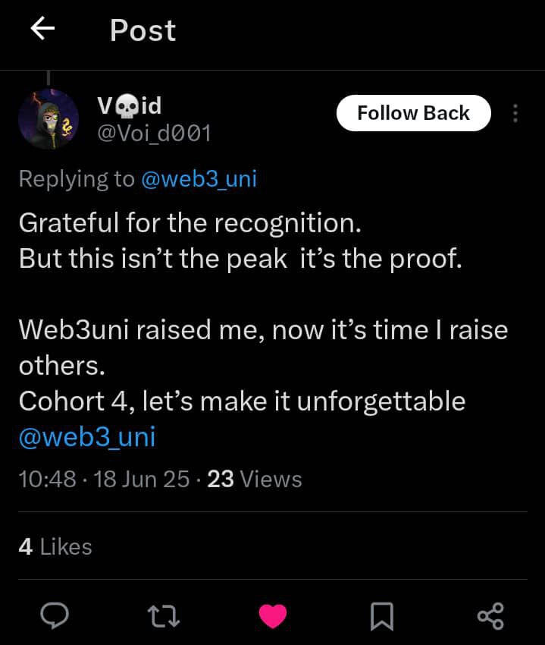Image resolution: width=545 pixels, height=645 pixels.
Task: Unlike the post via pink heart
Action: 273,615
